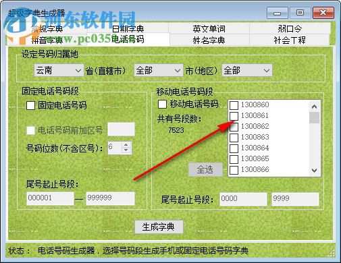Image resolution: width=341 pixels, height=263 pixels.
Task: Click the 生成字典 button
Action: [x=159, y=227]
